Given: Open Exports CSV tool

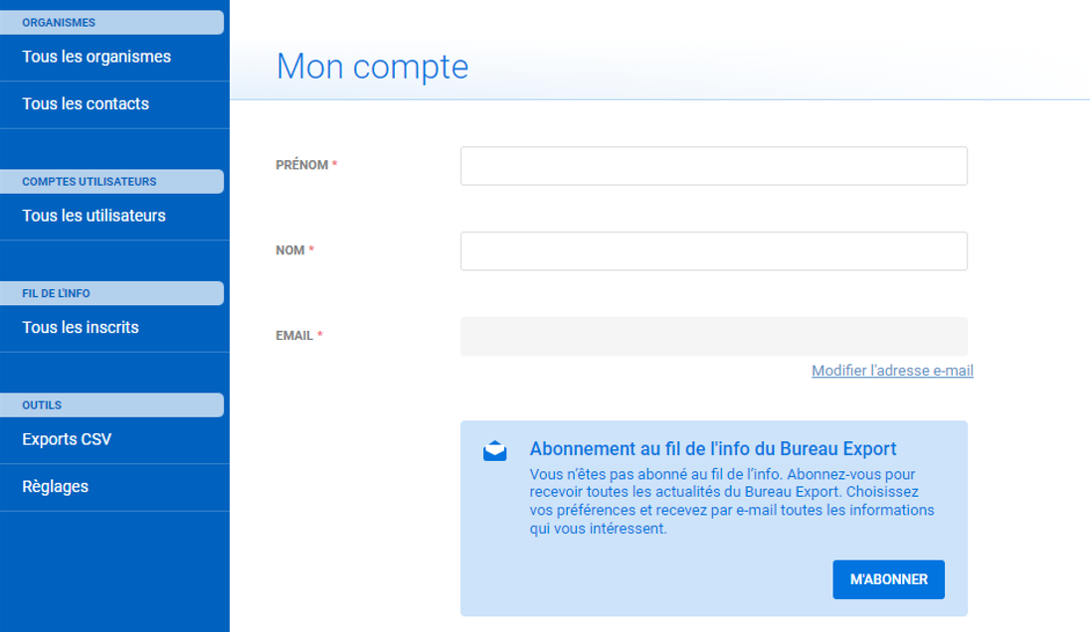Looking at the screenshot, I should click(x=67, y=439).
